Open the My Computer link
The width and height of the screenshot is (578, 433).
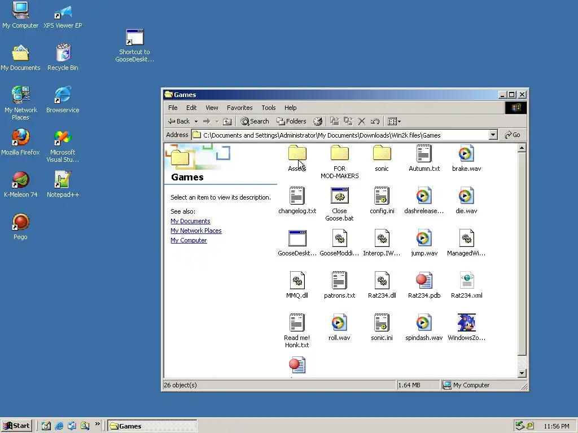point(189,240)
